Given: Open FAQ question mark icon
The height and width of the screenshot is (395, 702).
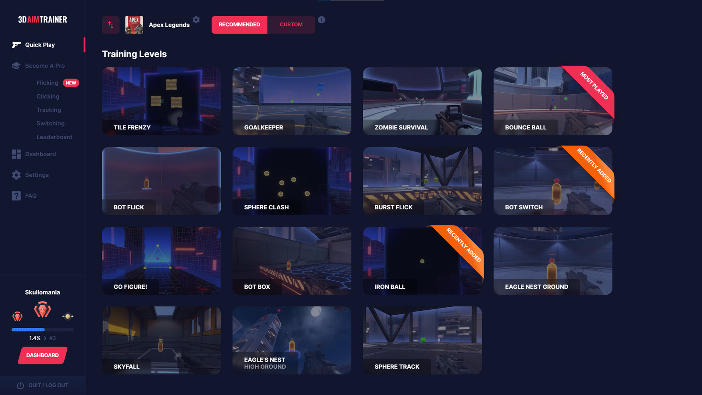Looking at the screenshot, I should pyautogui.click(x=16, y=196).
